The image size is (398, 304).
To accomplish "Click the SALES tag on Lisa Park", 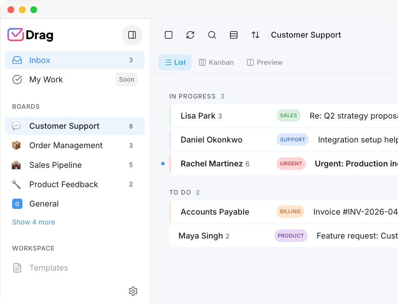I will pyautogui.click(x=289, y=115).
